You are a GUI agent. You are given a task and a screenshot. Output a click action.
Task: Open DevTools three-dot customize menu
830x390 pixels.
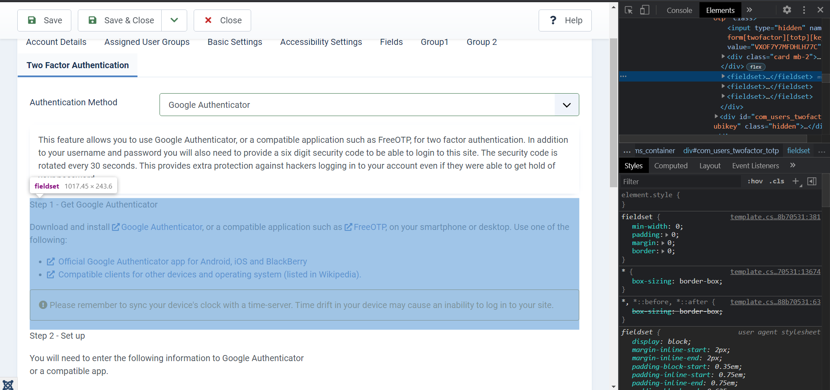(x=804, y=10)
